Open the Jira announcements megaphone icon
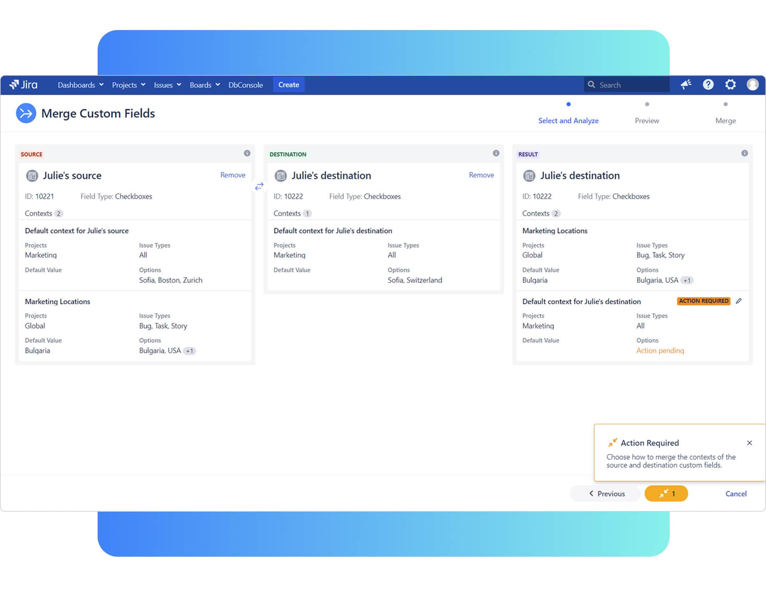The height and width of the screenshot is (598, 766). pyautogui.click(x=685, y=84)
